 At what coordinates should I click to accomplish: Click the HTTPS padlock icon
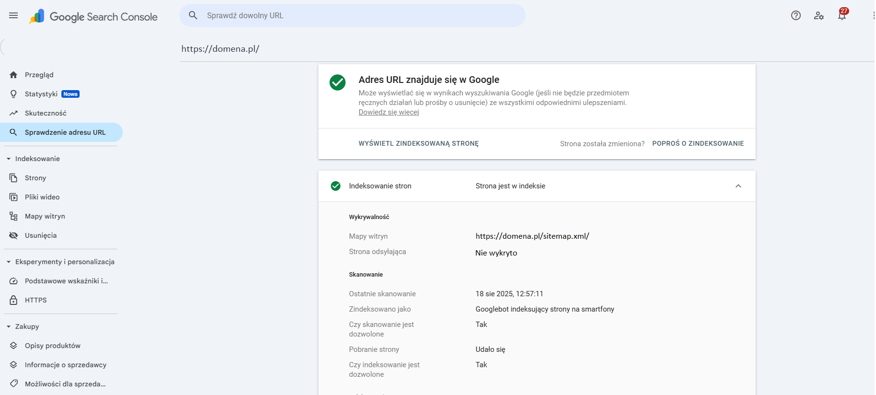click(x=13, y=300)
